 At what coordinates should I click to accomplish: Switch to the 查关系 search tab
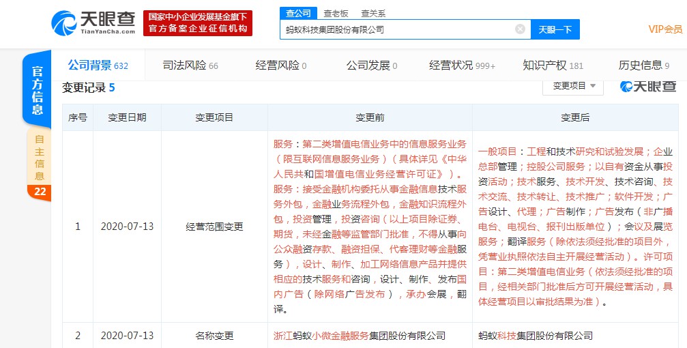(373, 14)
